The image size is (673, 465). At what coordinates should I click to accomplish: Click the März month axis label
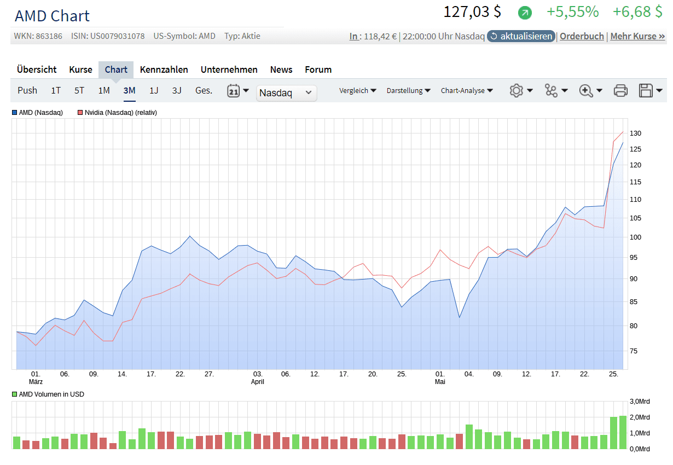click(x=36, y=382)
